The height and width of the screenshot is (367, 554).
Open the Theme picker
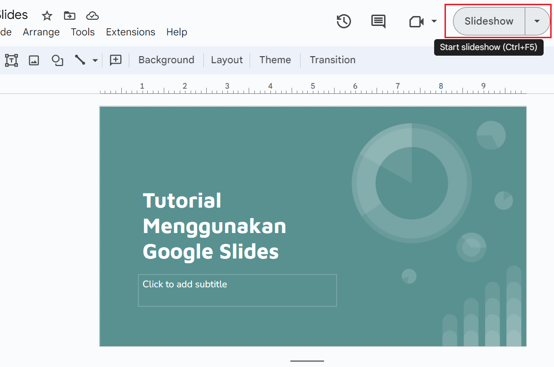275,60
